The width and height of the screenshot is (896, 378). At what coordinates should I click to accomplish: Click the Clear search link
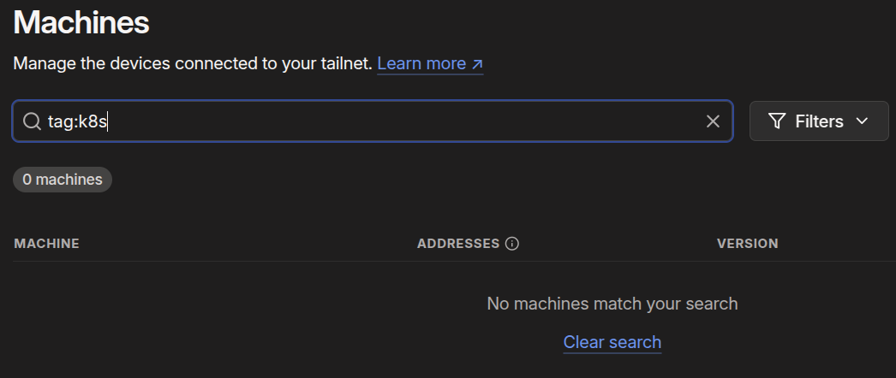pyautogui.click(x=612, y=343)
